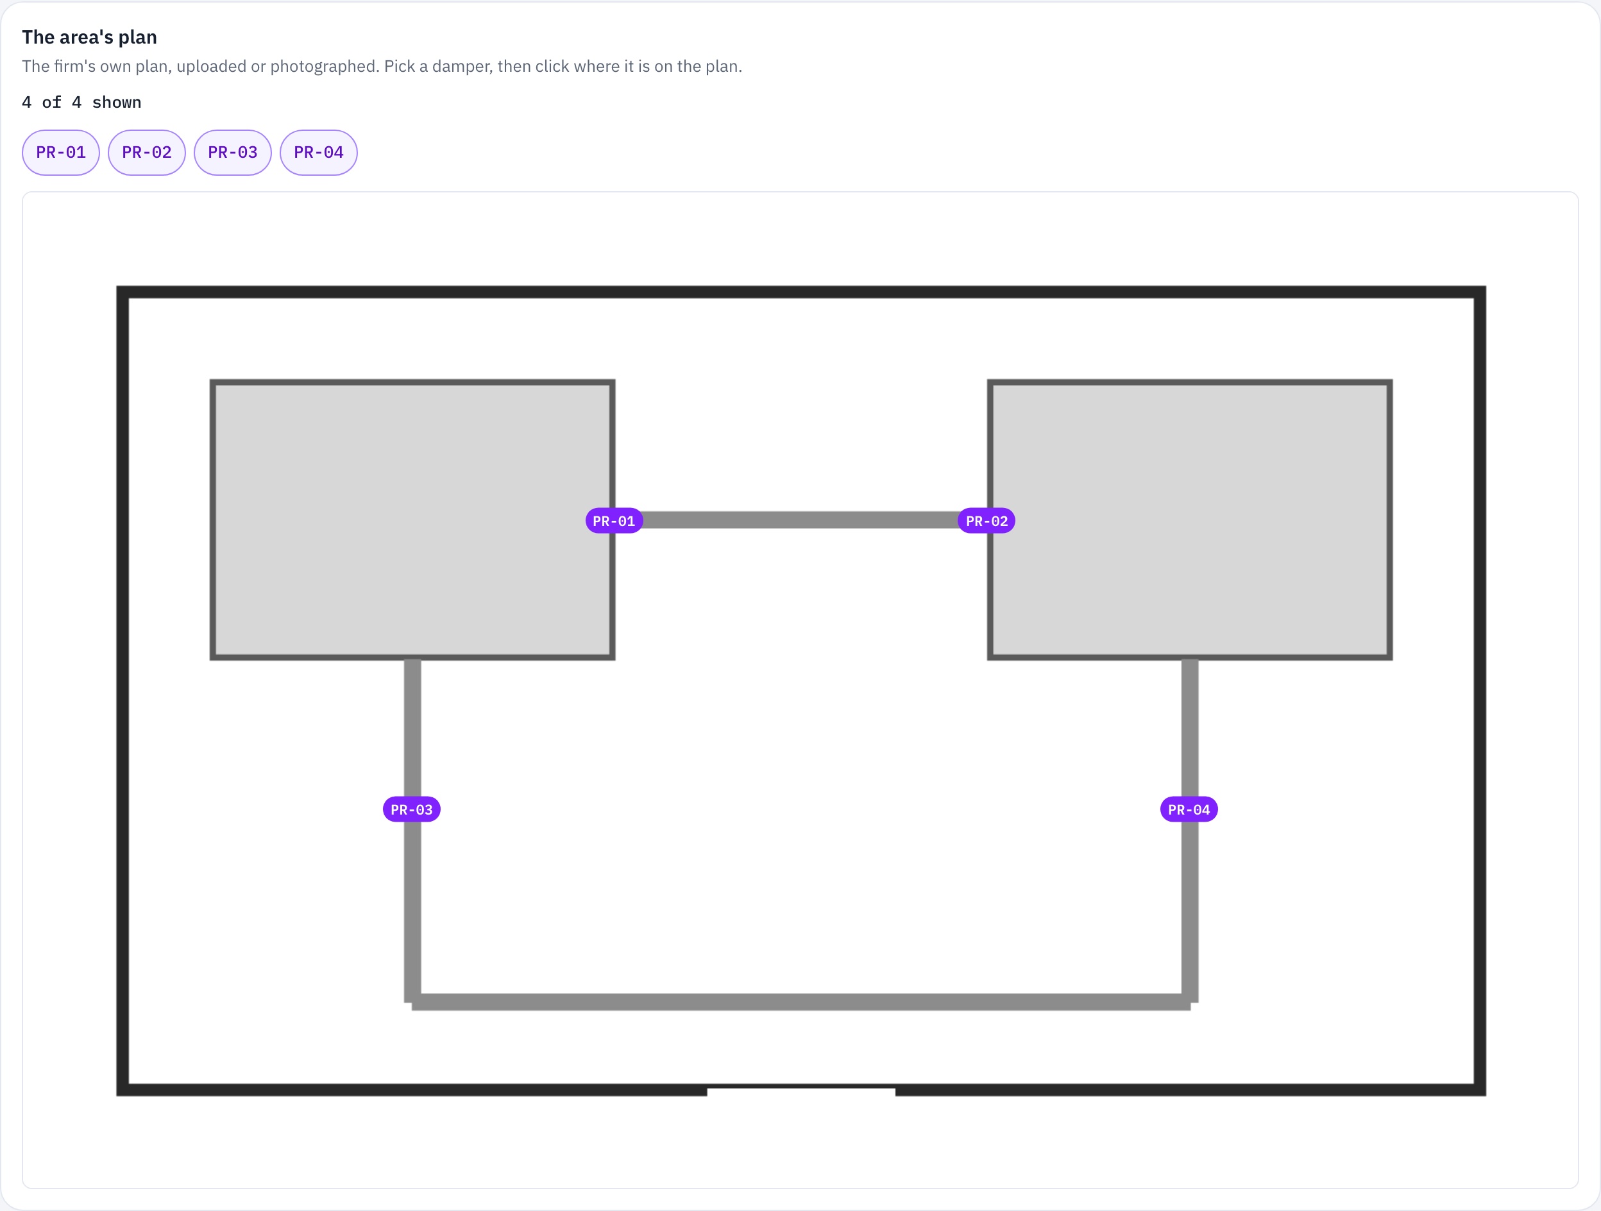Viewport: 1601px width, 1211px height.
Task: Select the PR-04 marker on the plan
Action: point(1189,810)
